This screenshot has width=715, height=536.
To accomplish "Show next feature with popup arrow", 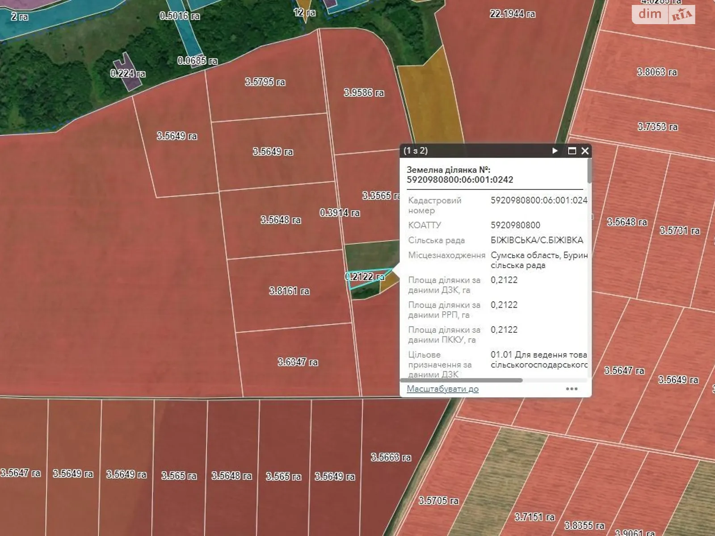I will point(555,151).
